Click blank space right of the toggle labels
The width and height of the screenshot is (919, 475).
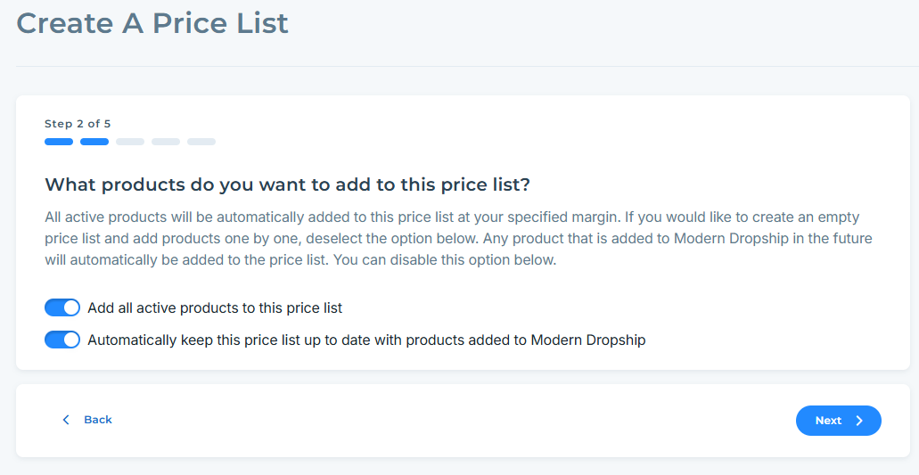pos(767,323)
